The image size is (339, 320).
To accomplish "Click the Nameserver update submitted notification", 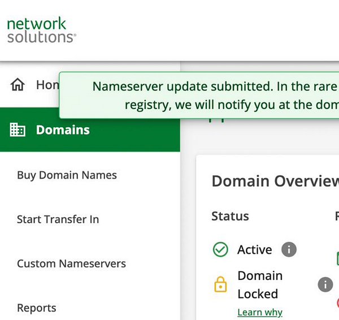I will pos(199,95).
